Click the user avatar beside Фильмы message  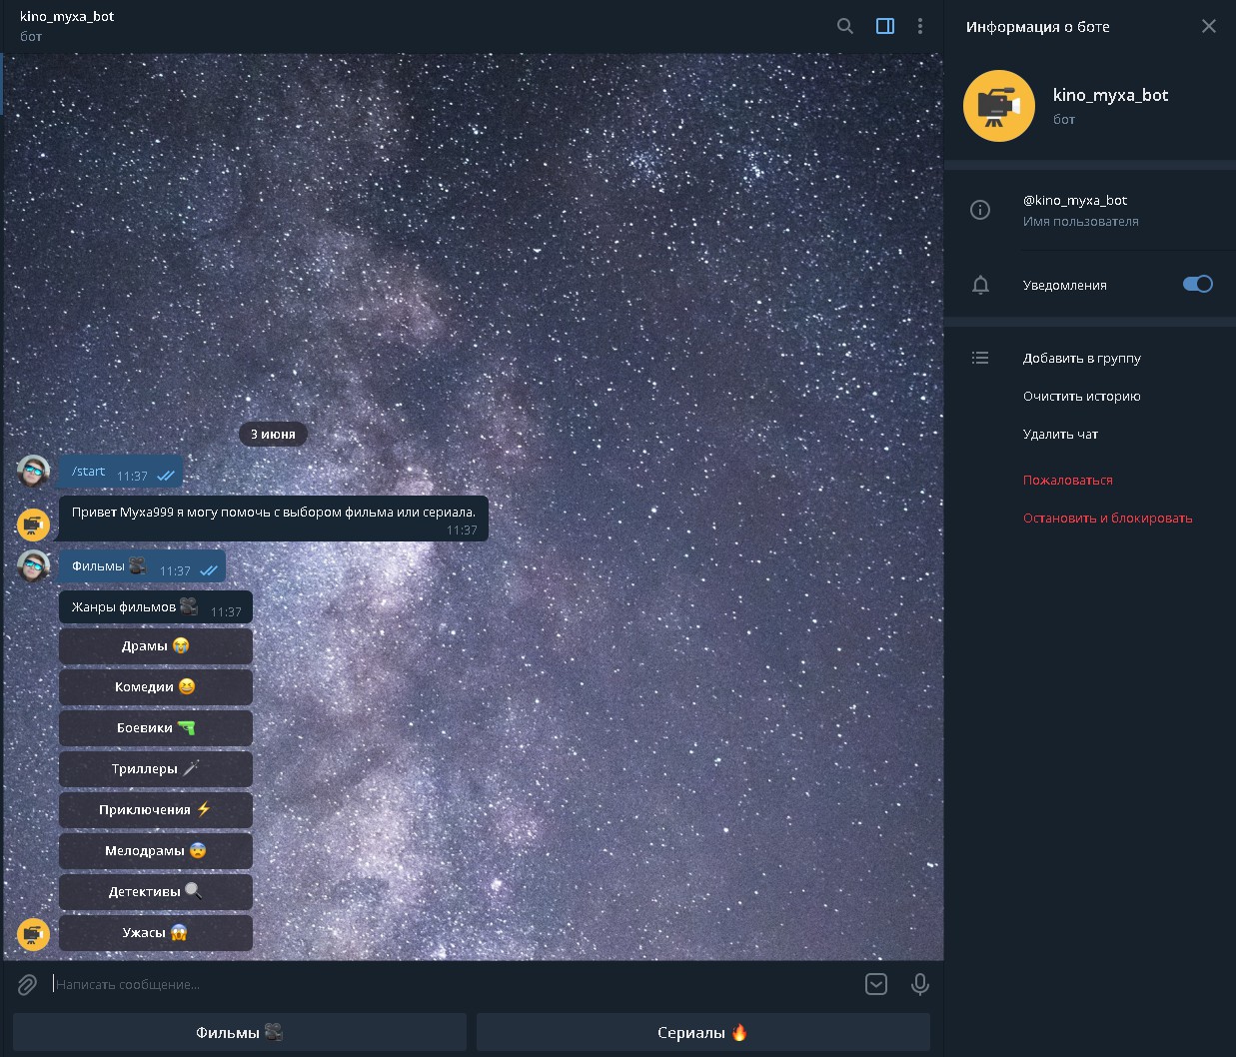click(x=34, y=565)
